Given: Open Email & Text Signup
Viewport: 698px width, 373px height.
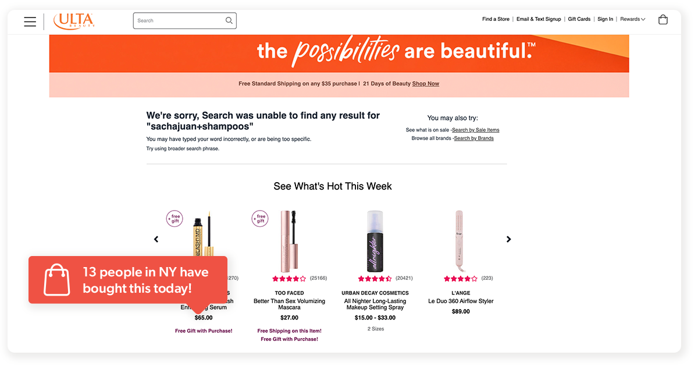Looking at the screenshot, I should tap(539, 19).
